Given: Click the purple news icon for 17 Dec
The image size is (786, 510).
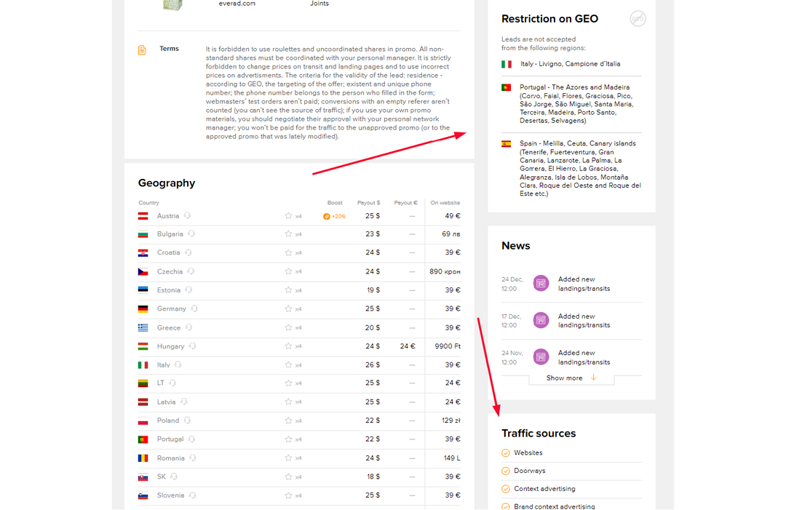Looking at the screenshot, I should [x=541, y=320].
